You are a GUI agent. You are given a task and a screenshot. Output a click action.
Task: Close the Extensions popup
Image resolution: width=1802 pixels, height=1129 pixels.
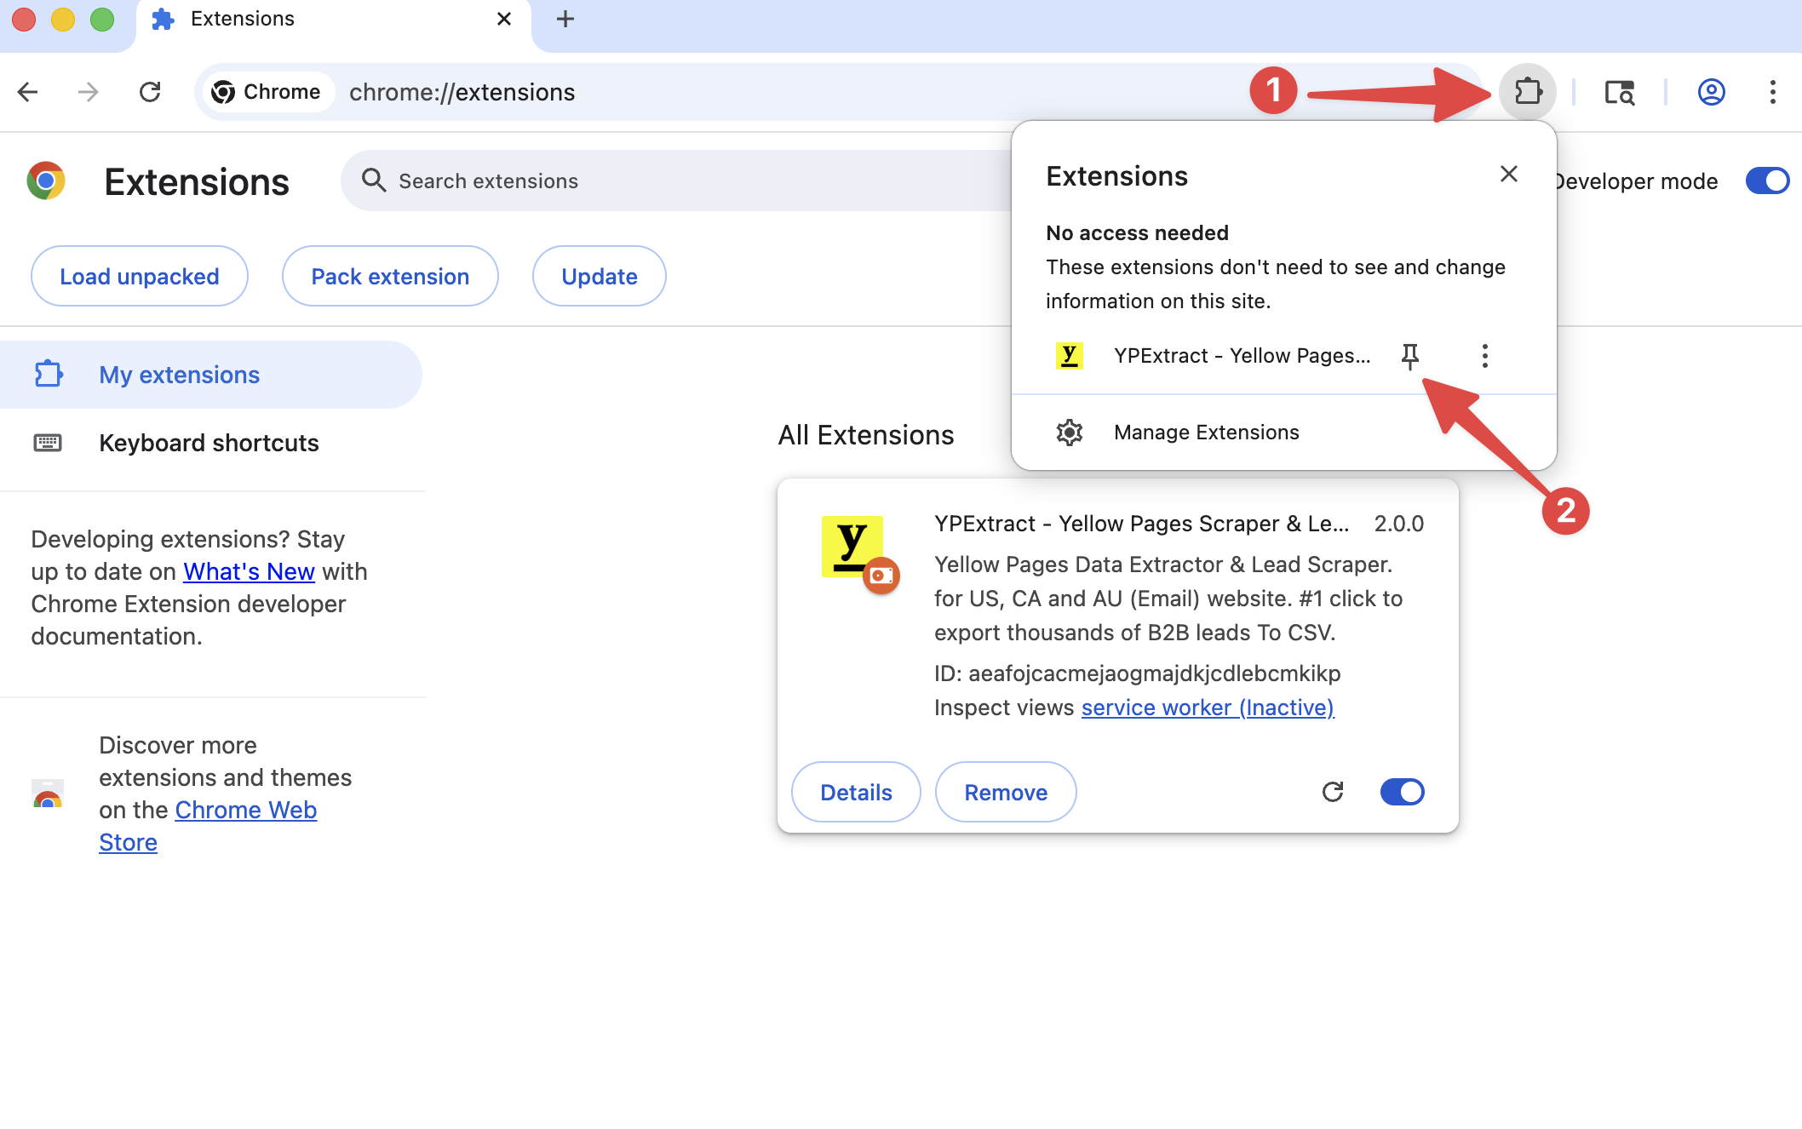1508,175
